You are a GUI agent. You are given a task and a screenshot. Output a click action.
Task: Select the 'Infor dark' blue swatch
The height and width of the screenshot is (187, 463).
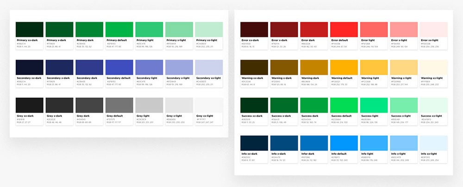tap(314, 143)
